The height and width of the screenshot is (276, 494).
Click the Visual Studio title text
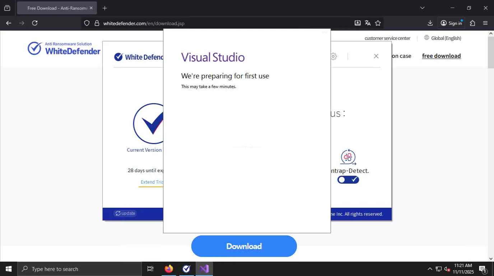213,57
